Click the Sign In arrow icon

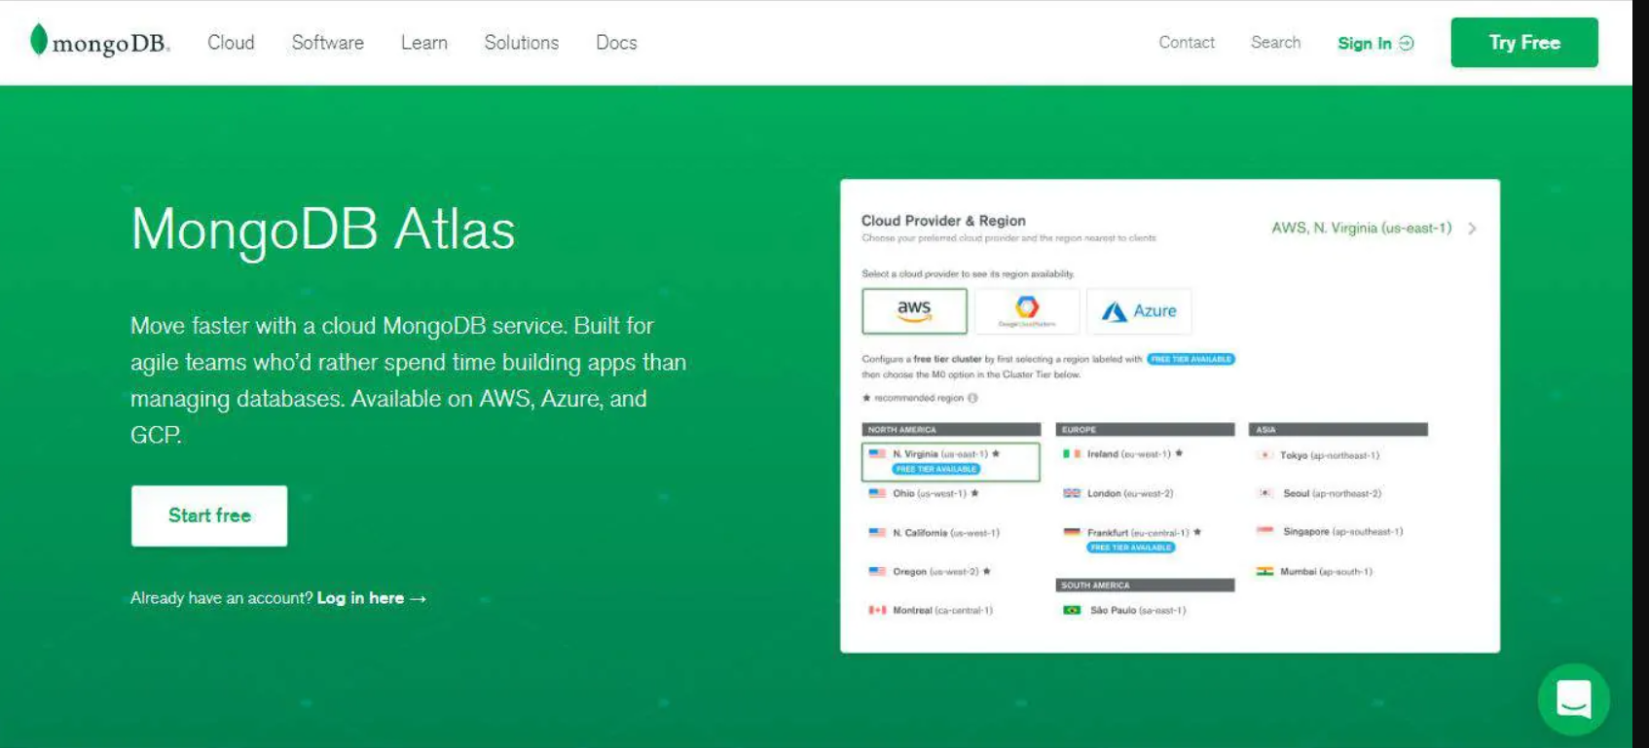coord(1407,43)
